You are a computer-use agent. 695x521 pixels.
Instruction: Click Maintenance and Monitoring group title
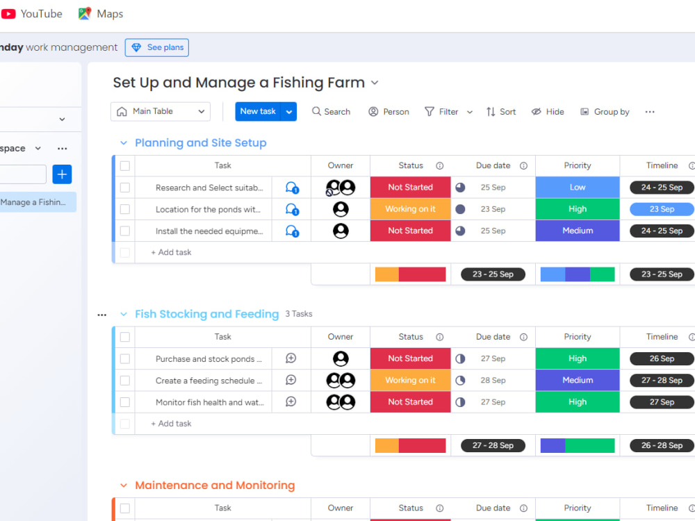pyautogui.click(x=215, y=486)
